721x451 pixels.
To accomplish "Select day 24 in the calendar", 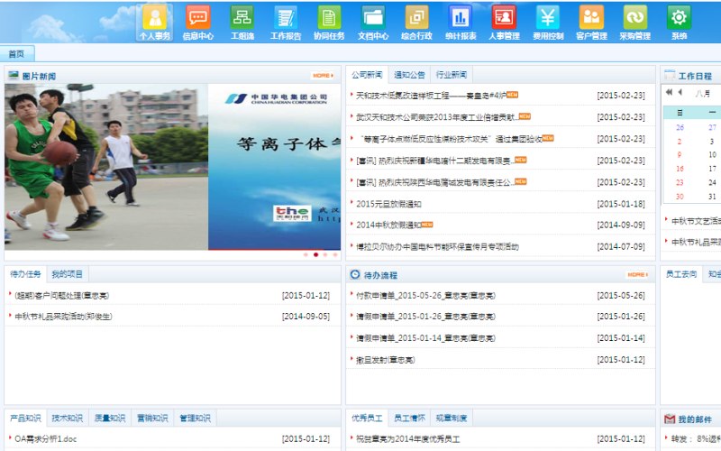I will (712, 183).
